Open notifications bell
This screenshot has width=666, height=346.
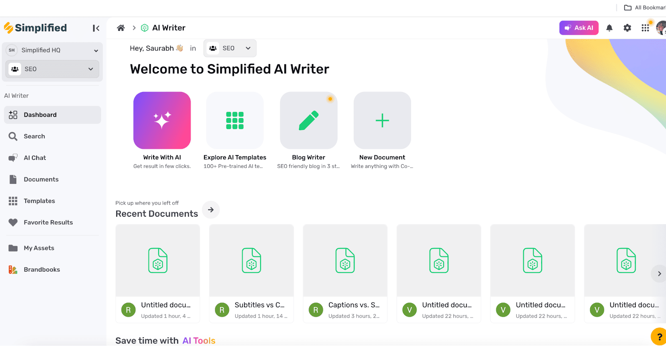point(609,28)
